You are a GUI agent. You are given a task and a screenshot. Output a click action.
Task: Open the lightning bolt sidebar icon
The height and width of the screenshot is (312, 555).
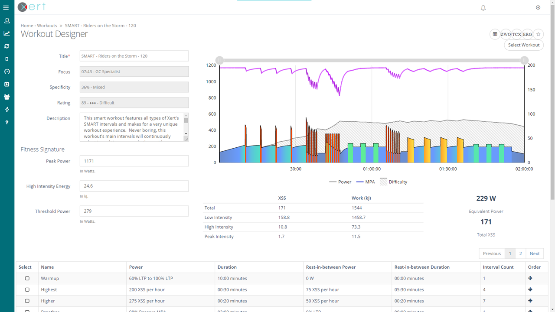point(7,110)
